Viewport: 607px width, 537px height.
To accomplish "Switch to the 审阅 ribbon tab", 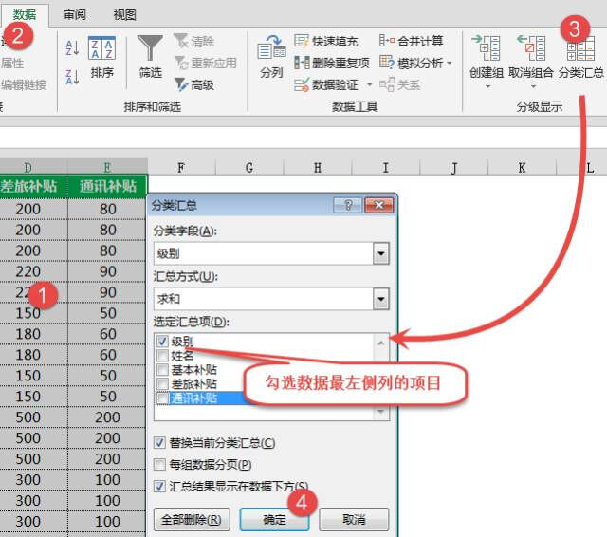I will [x=74, y=15].
